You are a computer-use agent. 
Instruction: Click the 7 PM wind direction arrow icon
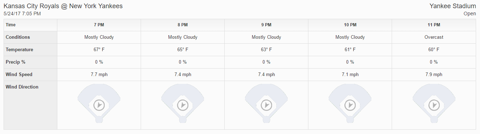99,105
